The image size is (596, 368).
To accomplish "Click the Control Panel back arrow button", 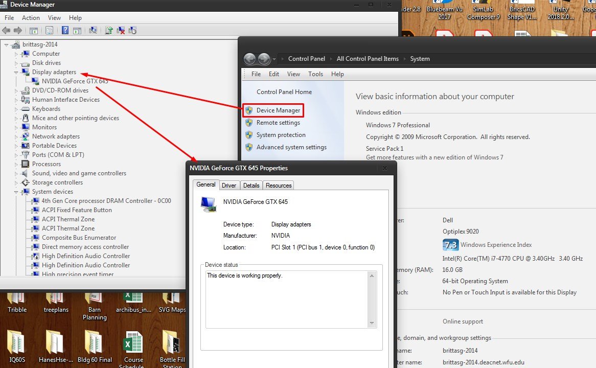I will pos(250,59).
